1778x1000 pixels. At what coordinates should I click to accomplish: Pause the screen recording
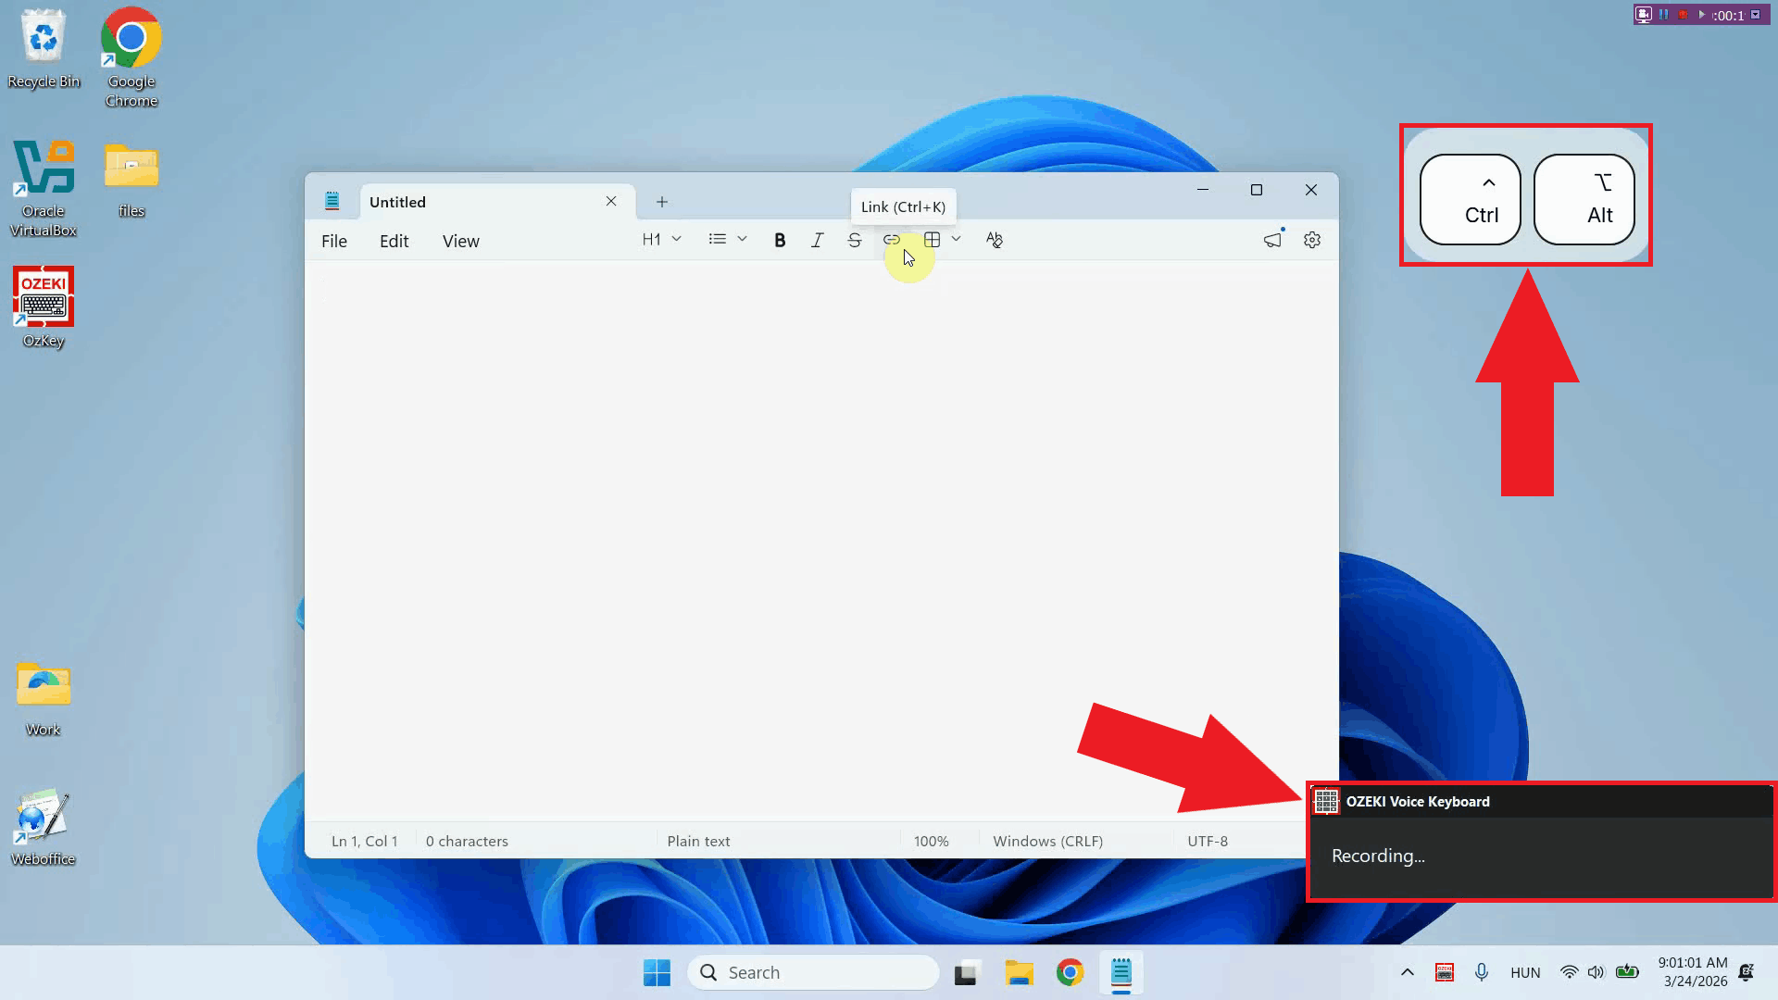1664,14
